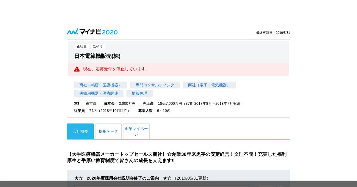Click the 最終更新日：2019/5/31 text
The image size is (357, 187).
click(273, 33)
